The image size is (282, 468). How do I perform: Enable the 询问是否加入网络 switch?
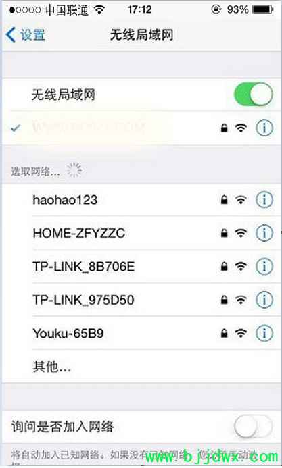click(x=254, y=426)
